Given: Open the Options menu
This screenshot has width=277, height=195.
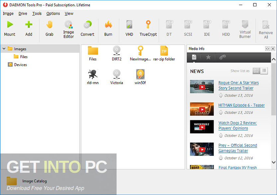Looking at the screenshot, I should click(53, 14).
